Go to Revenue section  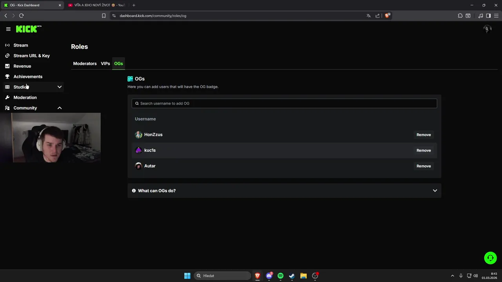pyautogui.click(x=22, y=66)
